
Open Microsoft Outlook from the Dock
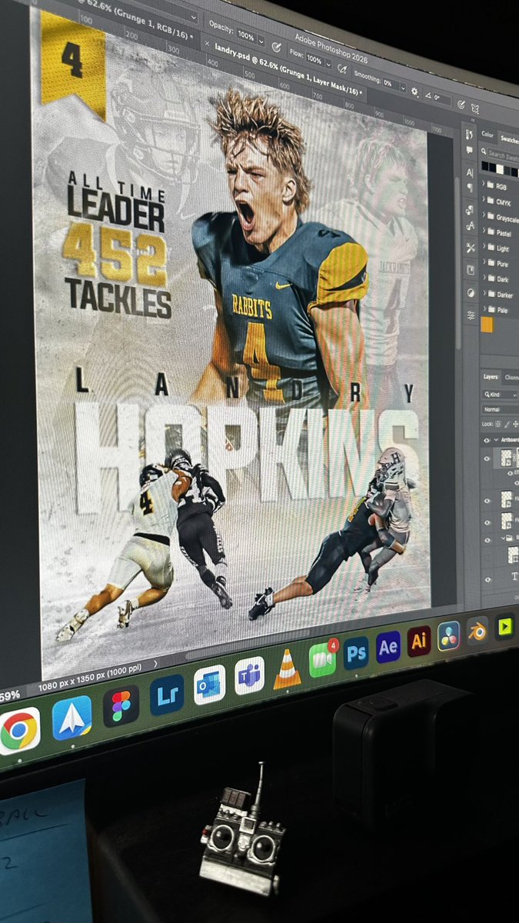pyautogui.click(x=208, y=685)
